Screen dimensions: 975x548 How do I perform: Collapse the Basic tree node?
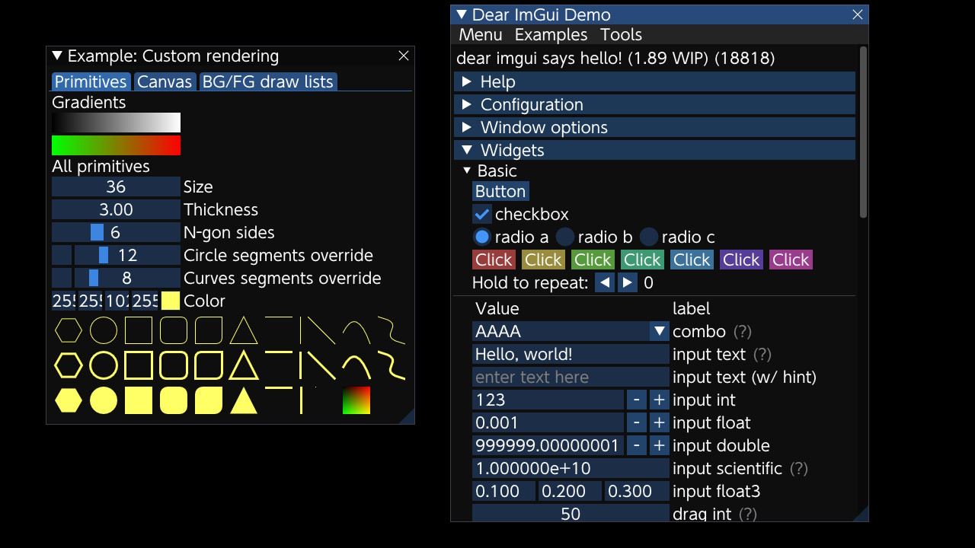[467, 170]
